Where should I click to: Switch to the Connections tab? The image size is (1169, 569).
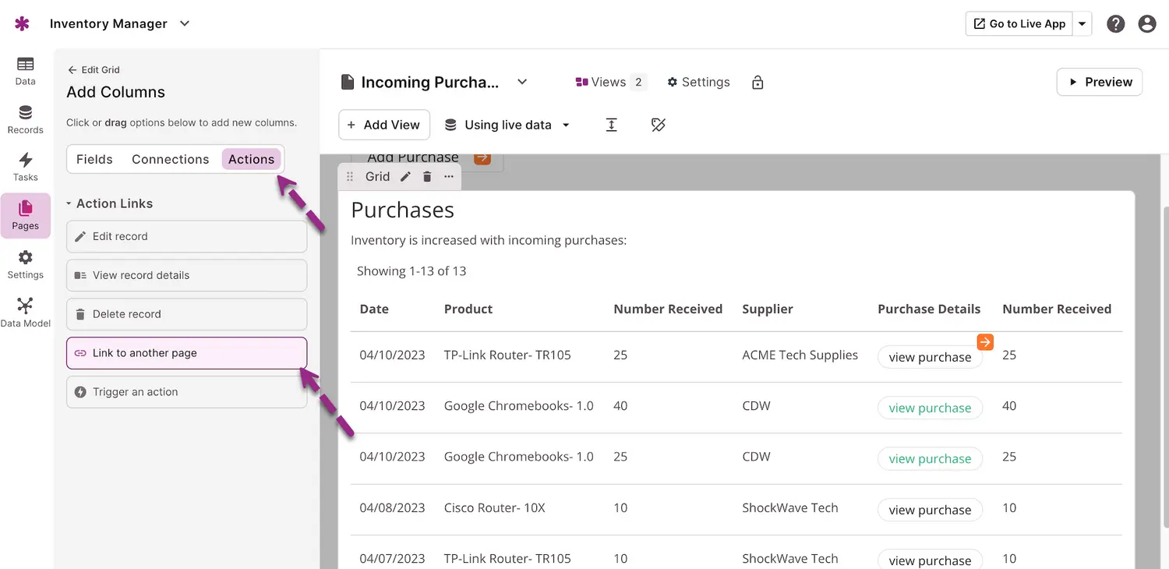[170, 159]
